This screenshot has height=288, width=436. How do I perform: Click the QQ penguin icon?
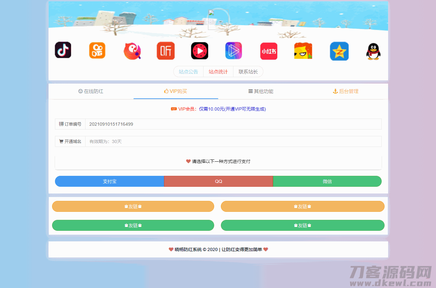click(373, 51)
